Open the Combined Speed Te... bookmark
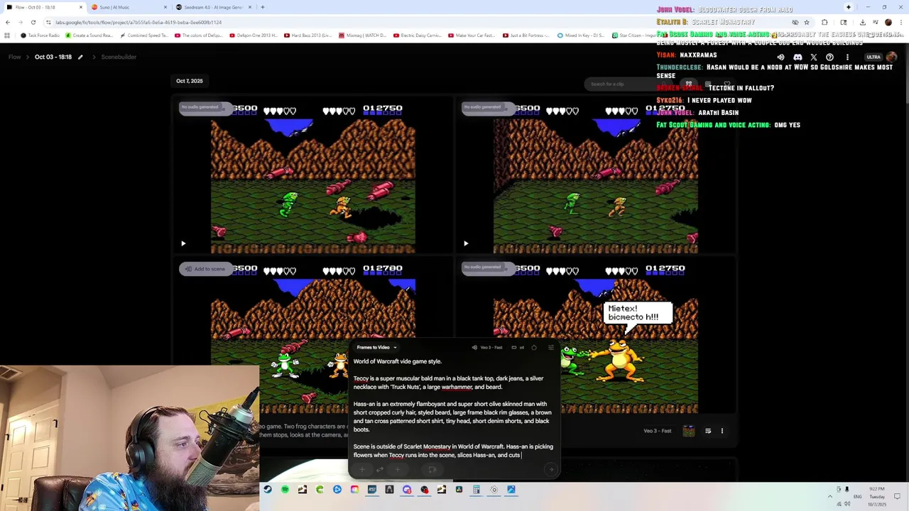 [x=144, y=35]
